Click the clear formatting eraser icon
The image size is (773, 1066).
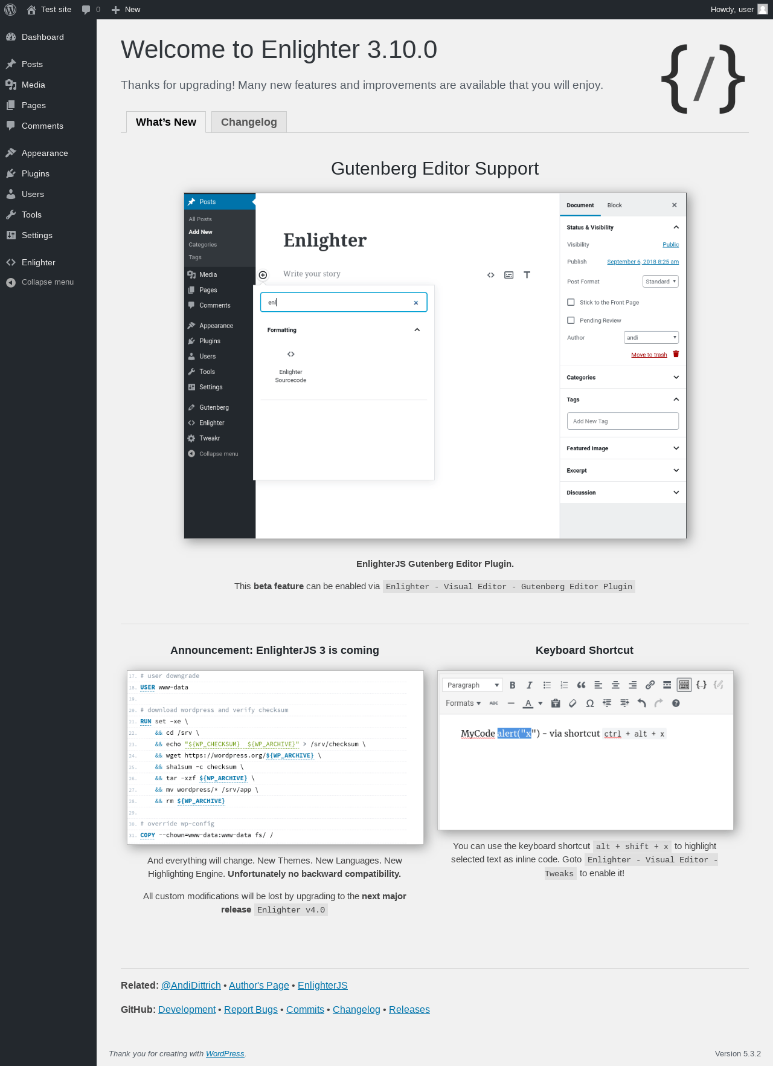tap(573, 703)
